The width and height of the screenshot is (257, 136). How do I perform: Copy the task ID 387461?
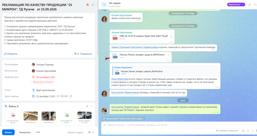tap(71, 96)
